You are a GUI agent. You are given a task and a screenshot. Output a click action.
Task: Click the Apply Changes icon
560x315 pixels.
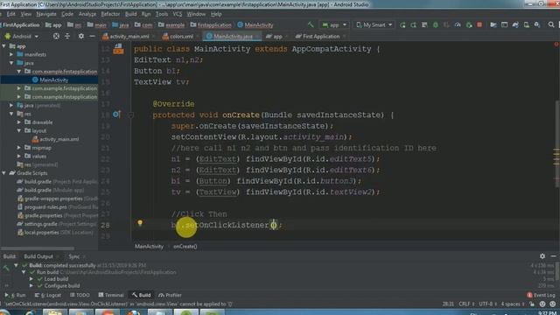pyautogui.click(x=413, y=25)
